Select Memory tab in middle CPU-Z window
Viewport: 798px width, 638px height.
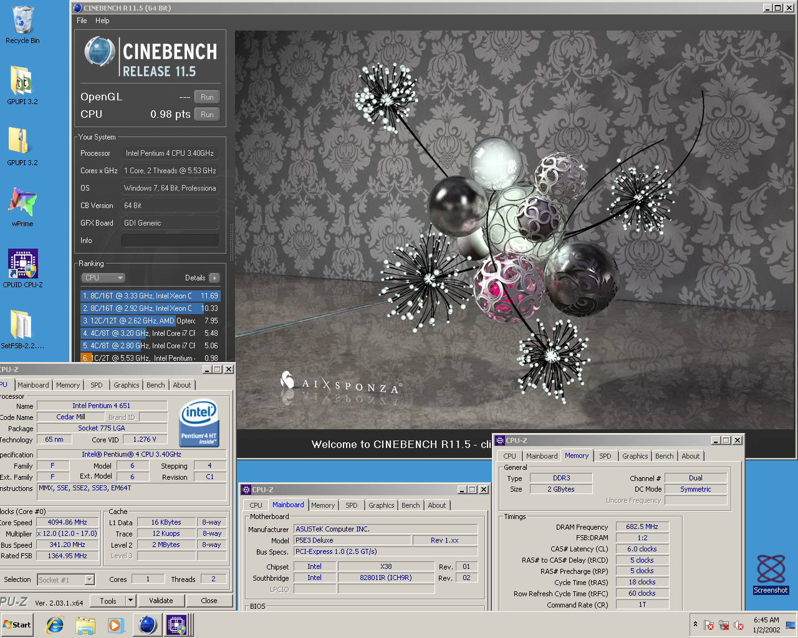[x=323, y=505]
